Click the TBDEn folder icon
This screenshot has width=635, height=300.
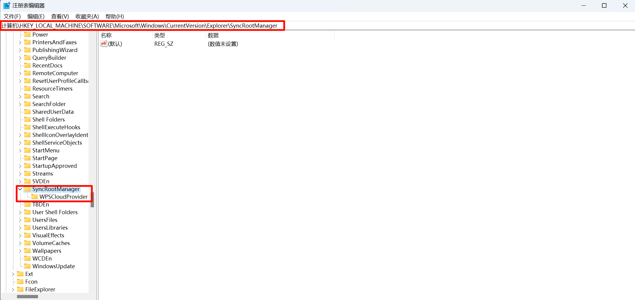[x=27, y=204]
